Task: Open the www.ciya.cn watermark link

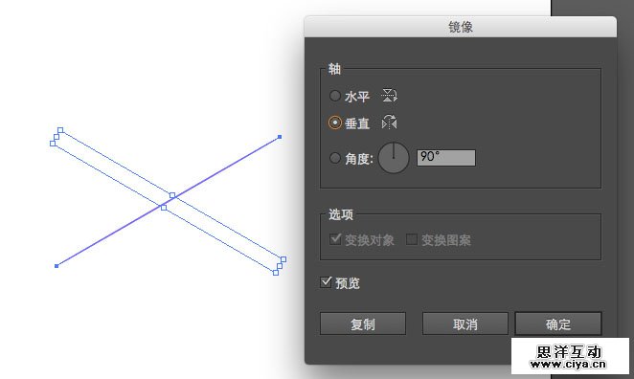Action: tap(568, 364)
